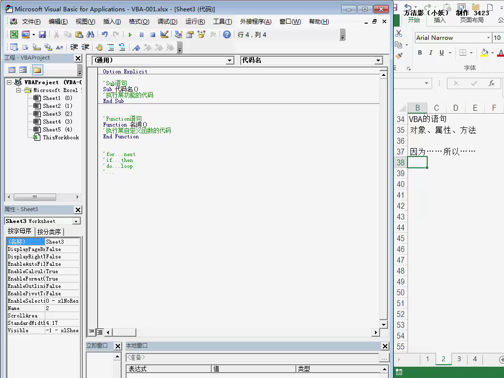This screenshot has height=378, width=504.
Task: Open Find using the binoculars icon
Action: 91,34
